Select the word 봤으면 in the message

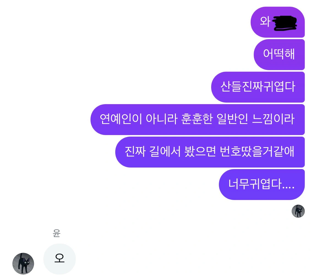point(200,152)
